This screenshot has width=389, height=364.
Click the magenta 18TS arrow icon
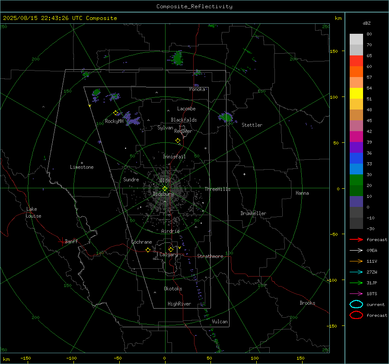(356, 294)
